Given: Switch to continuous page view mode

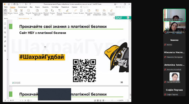Looking at the screenshot, I should click(98, 101).
